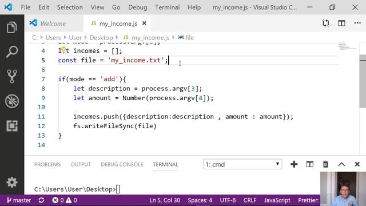
Task: Open the Selection menu
Action: [70, 7]
